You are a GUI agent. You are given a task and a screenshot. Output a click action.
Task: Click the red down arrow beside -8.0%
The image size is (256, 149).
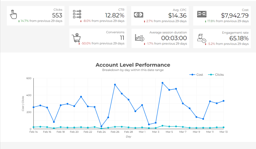pyautogui.click(x=81, y=21)
